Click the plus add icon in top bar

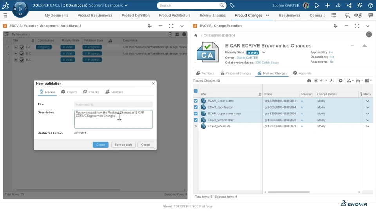[x=327, y=5]
